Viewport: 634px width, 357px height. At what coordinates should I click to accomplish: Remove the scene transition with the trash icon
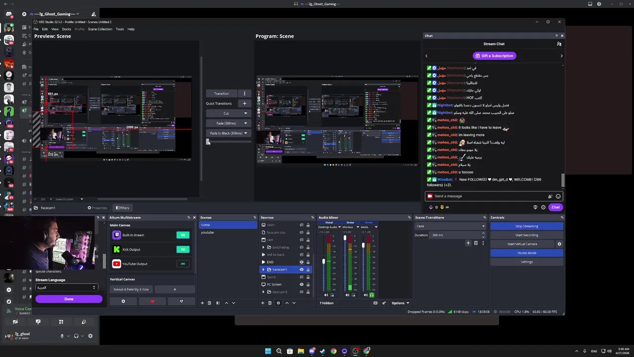coord(476,243)
